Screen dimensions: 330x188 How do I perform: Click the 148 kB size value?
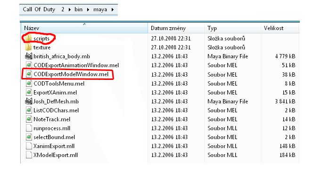coord(288,146)
